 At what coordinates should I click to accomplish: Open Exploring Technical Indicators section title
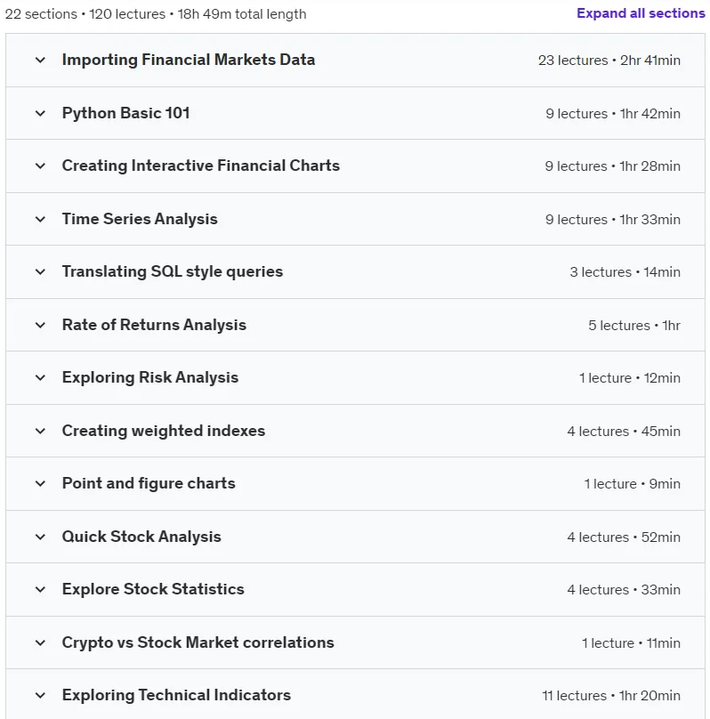[176, 695]
